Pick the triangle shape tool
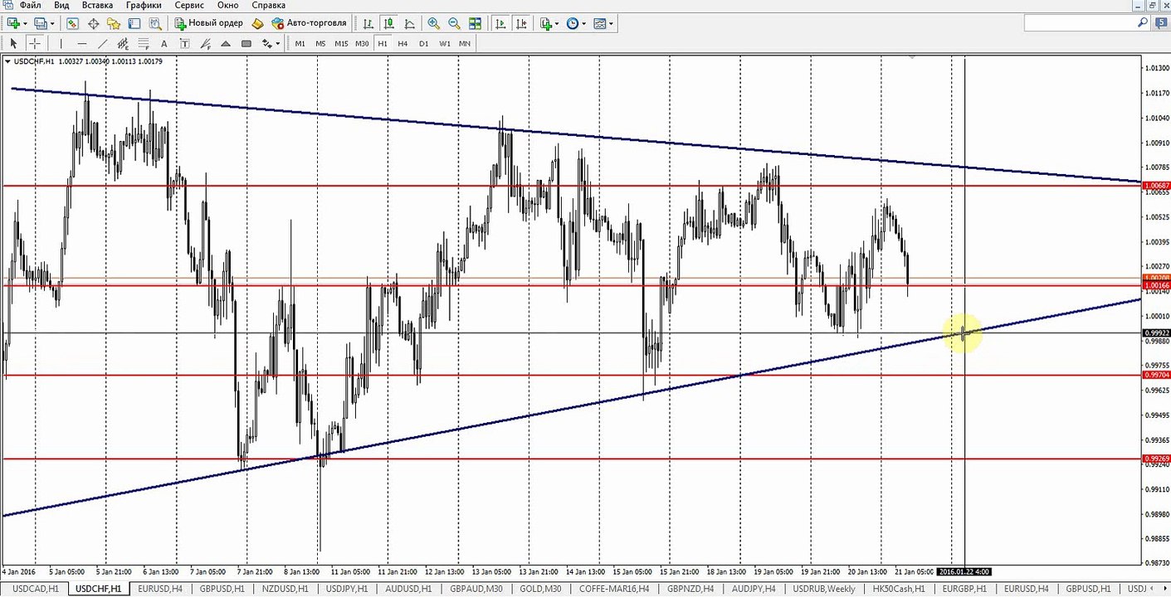 click(226, 43)
